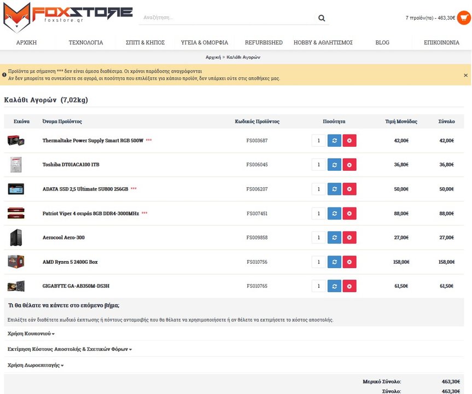Refresh quantity for Toshiba DT01ACA100 1TB

334,165
